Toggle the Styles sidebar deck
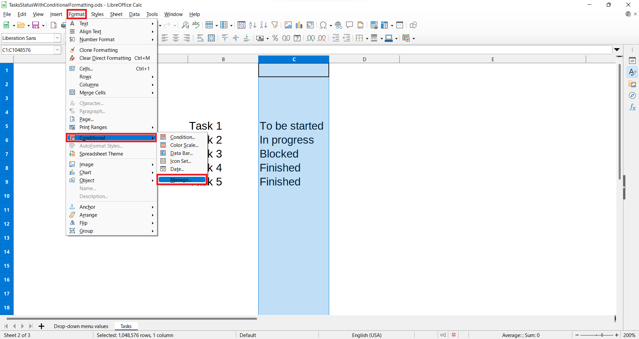The image size is (639, 339). [633, 72]
